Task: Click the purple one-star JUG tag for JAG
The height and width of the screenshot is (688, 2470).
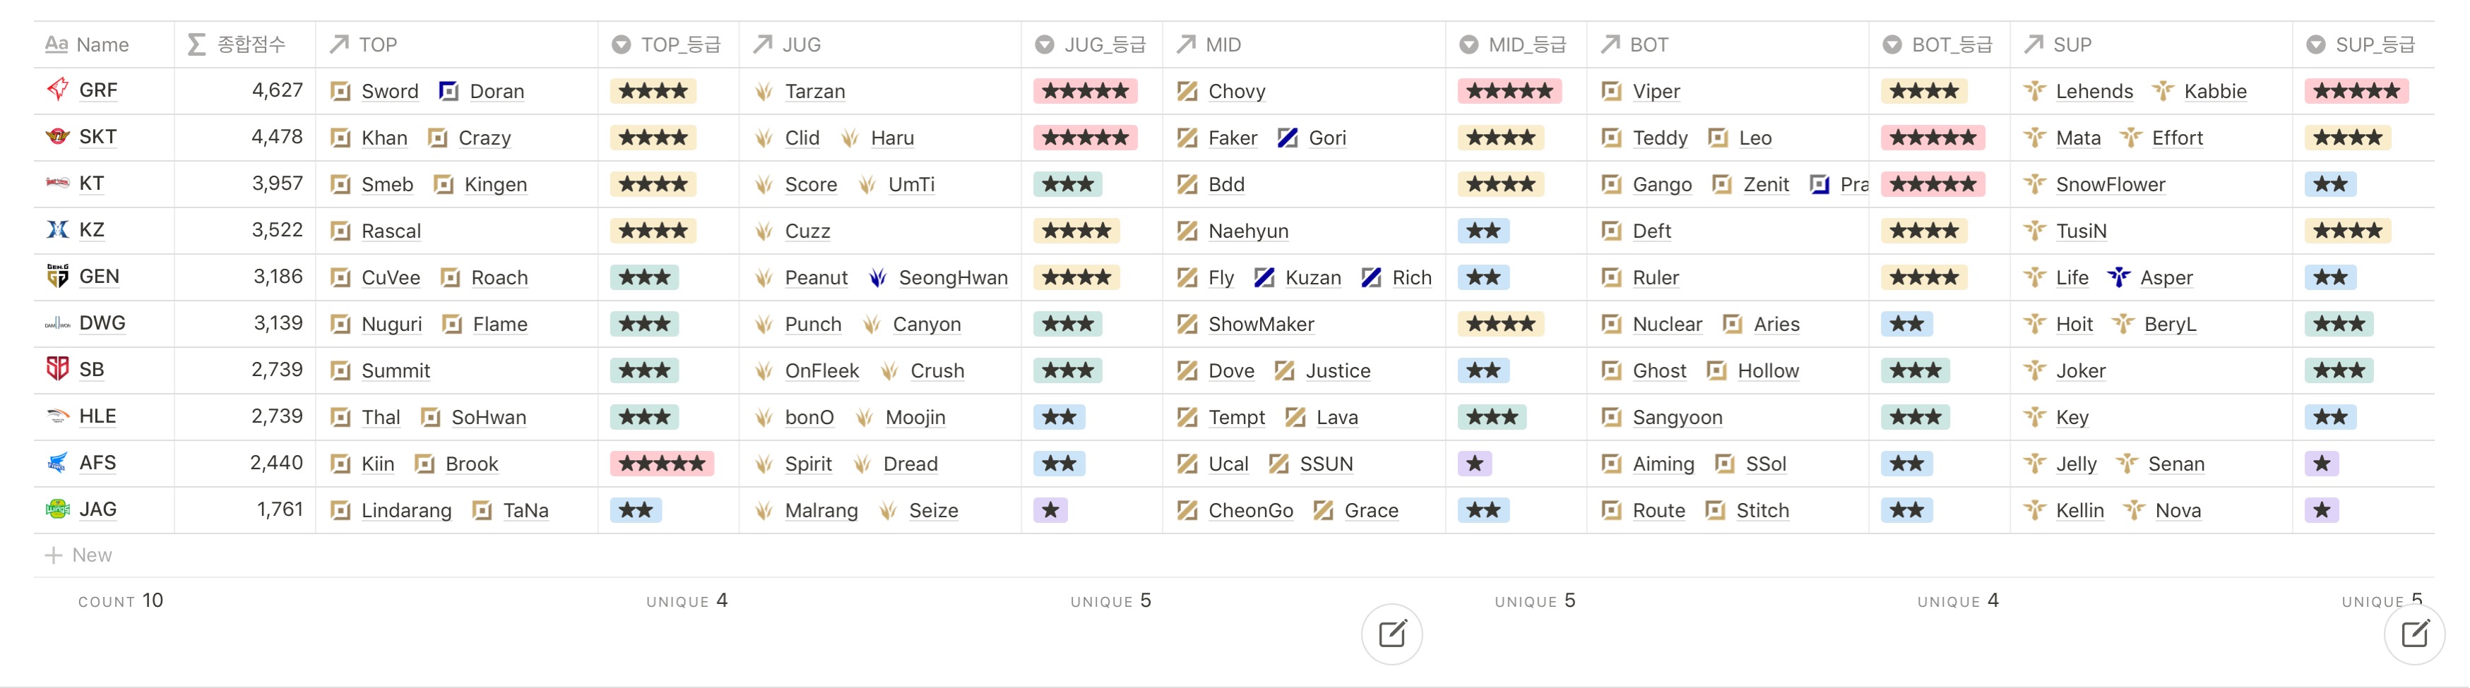Action: [x=1051, y=509]
